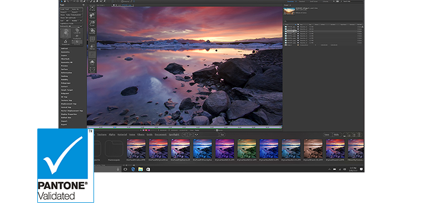
Task: Expand the Deformation subpalette
Action: click(x=66, y=73)
